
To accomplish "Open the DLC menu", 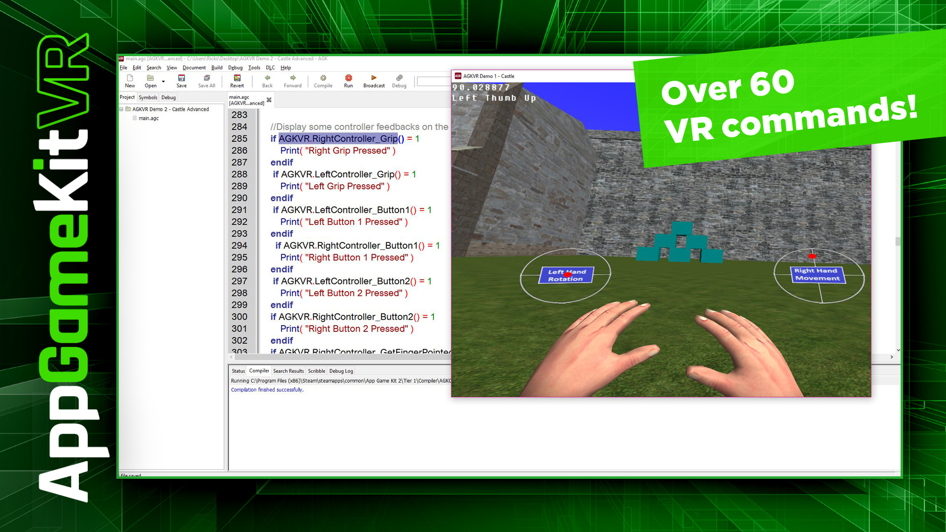I will [x=270, y=67].
